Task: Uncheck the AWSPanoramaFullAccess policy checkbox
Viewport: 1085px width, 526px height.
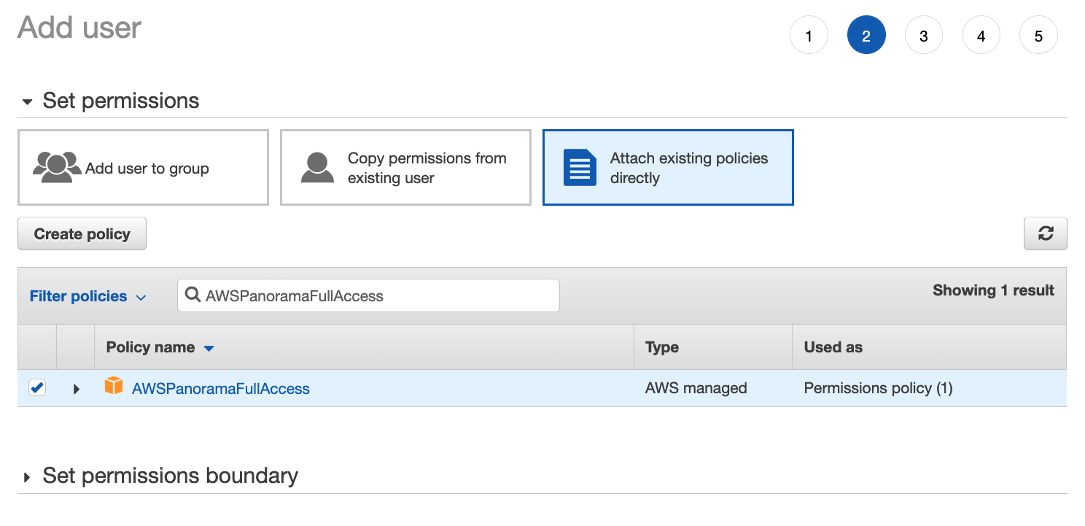Action: pos(37,388)
